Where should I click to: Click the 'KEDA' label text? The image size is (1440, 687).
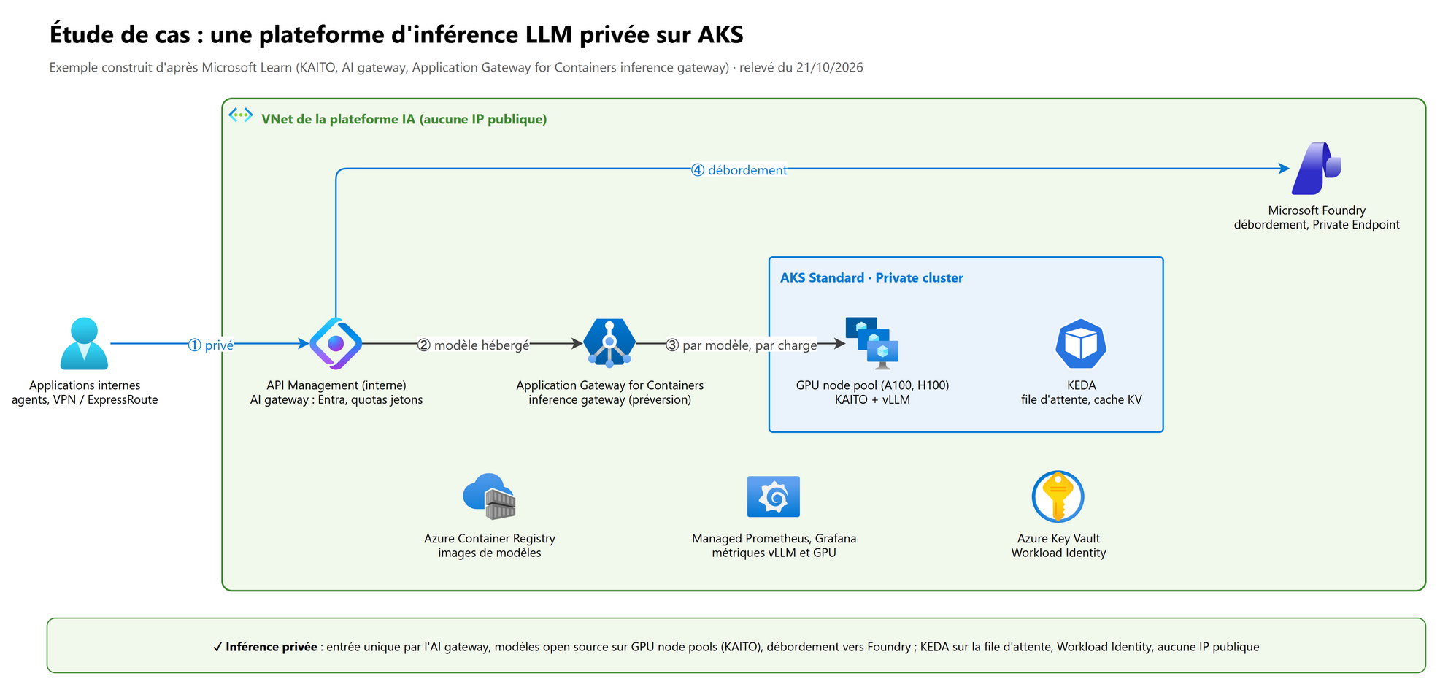click(1082, 385)
